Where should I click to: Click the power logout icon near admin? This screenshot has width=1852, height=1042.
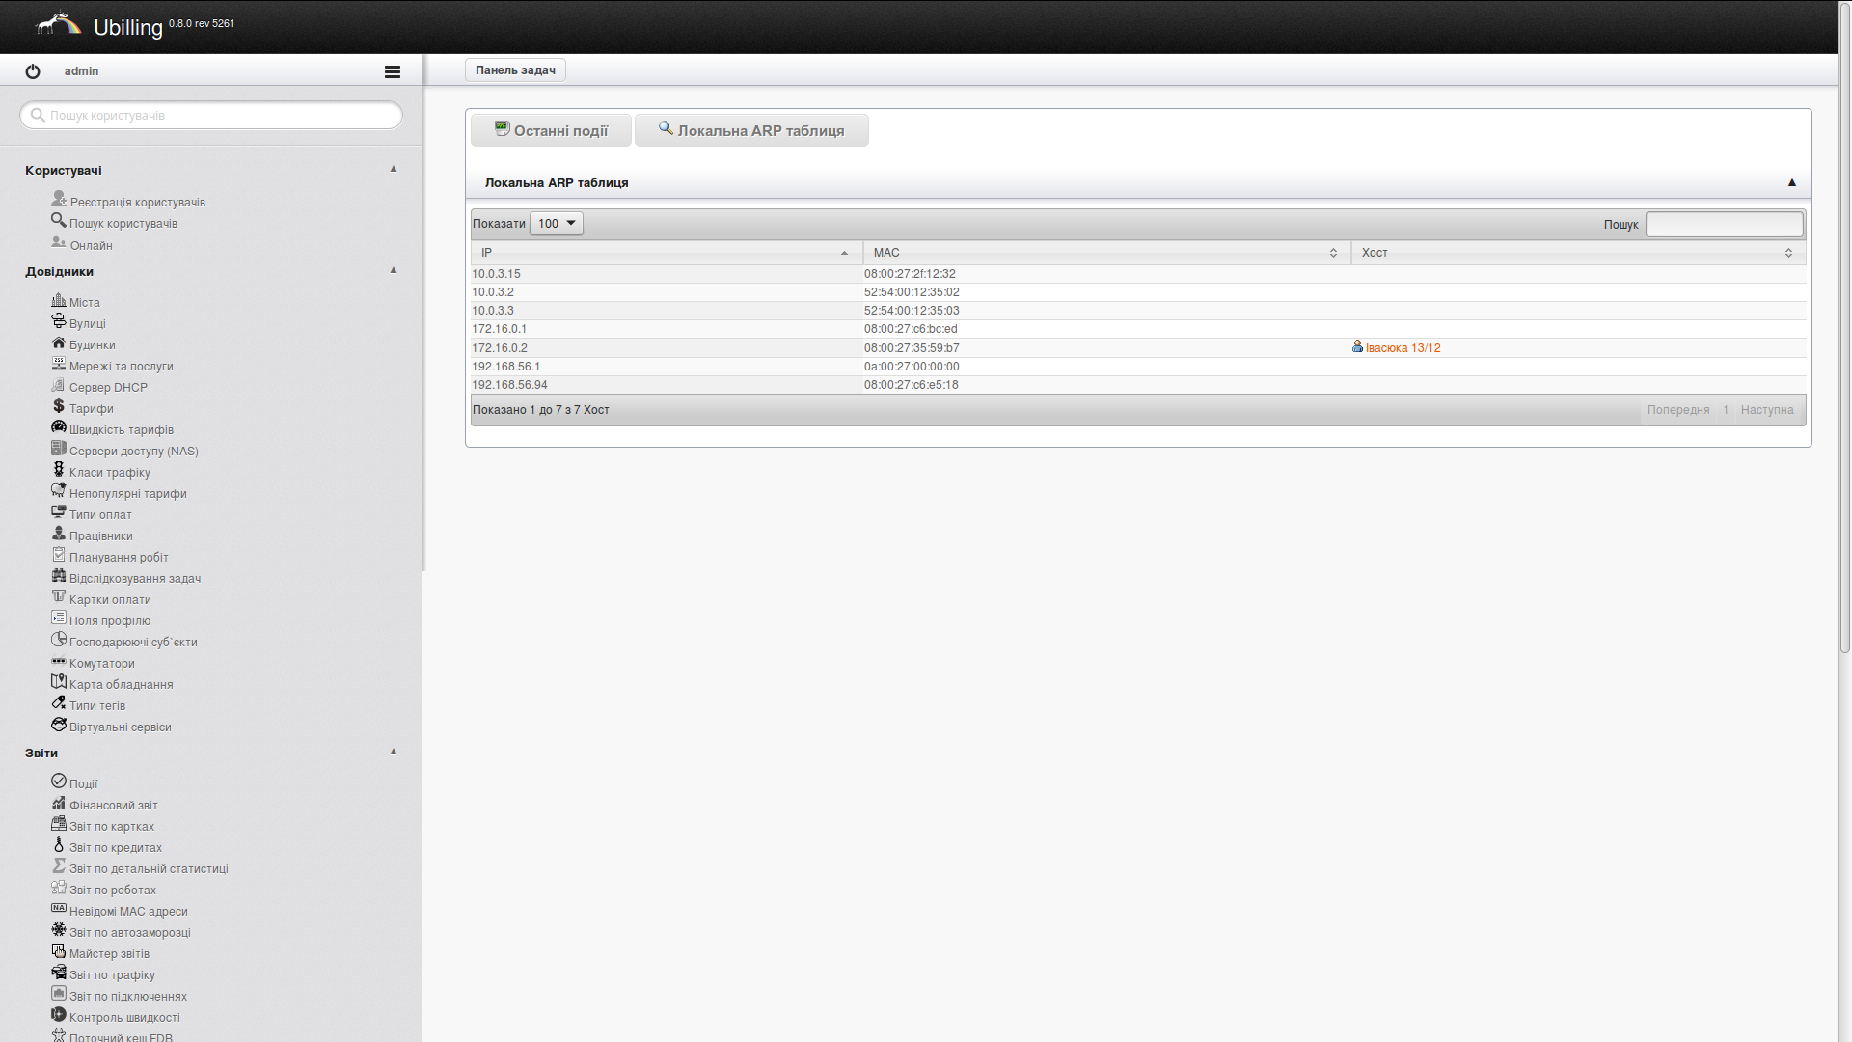pyautogui.click(x=33, y=71)
